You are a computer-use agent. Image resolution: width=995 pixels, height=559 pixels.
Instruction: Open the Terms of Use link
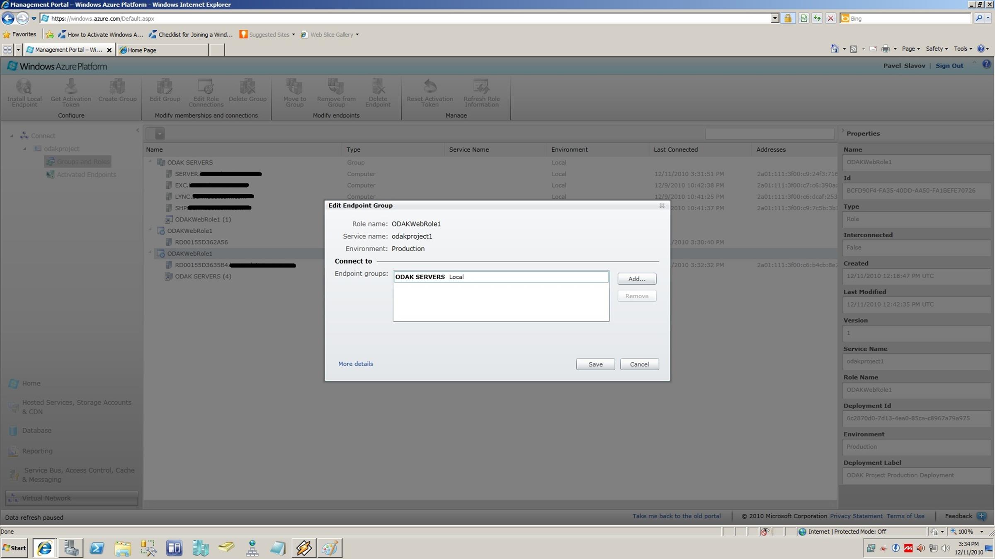[x=905, y=516]
